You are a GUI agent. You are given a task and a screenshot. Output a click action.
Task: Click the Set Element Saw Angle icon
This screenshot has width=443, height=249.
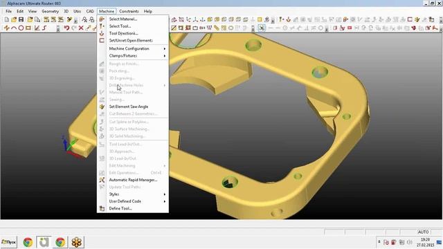tap(102, 107)
